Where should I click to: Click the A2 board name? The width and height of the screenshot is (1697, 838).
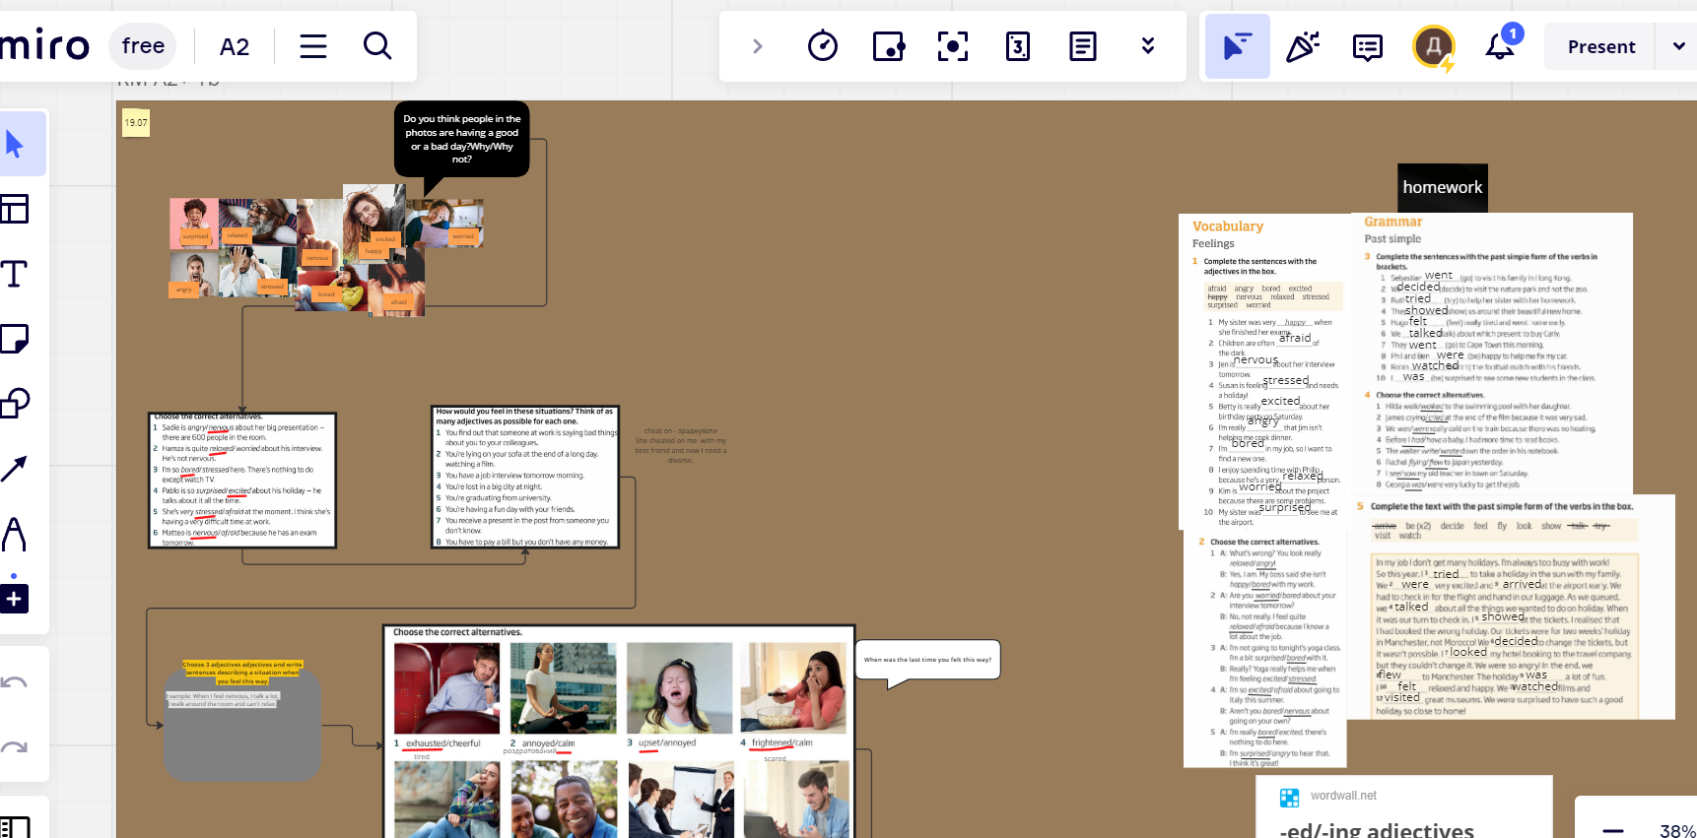(x=235, y=46)
